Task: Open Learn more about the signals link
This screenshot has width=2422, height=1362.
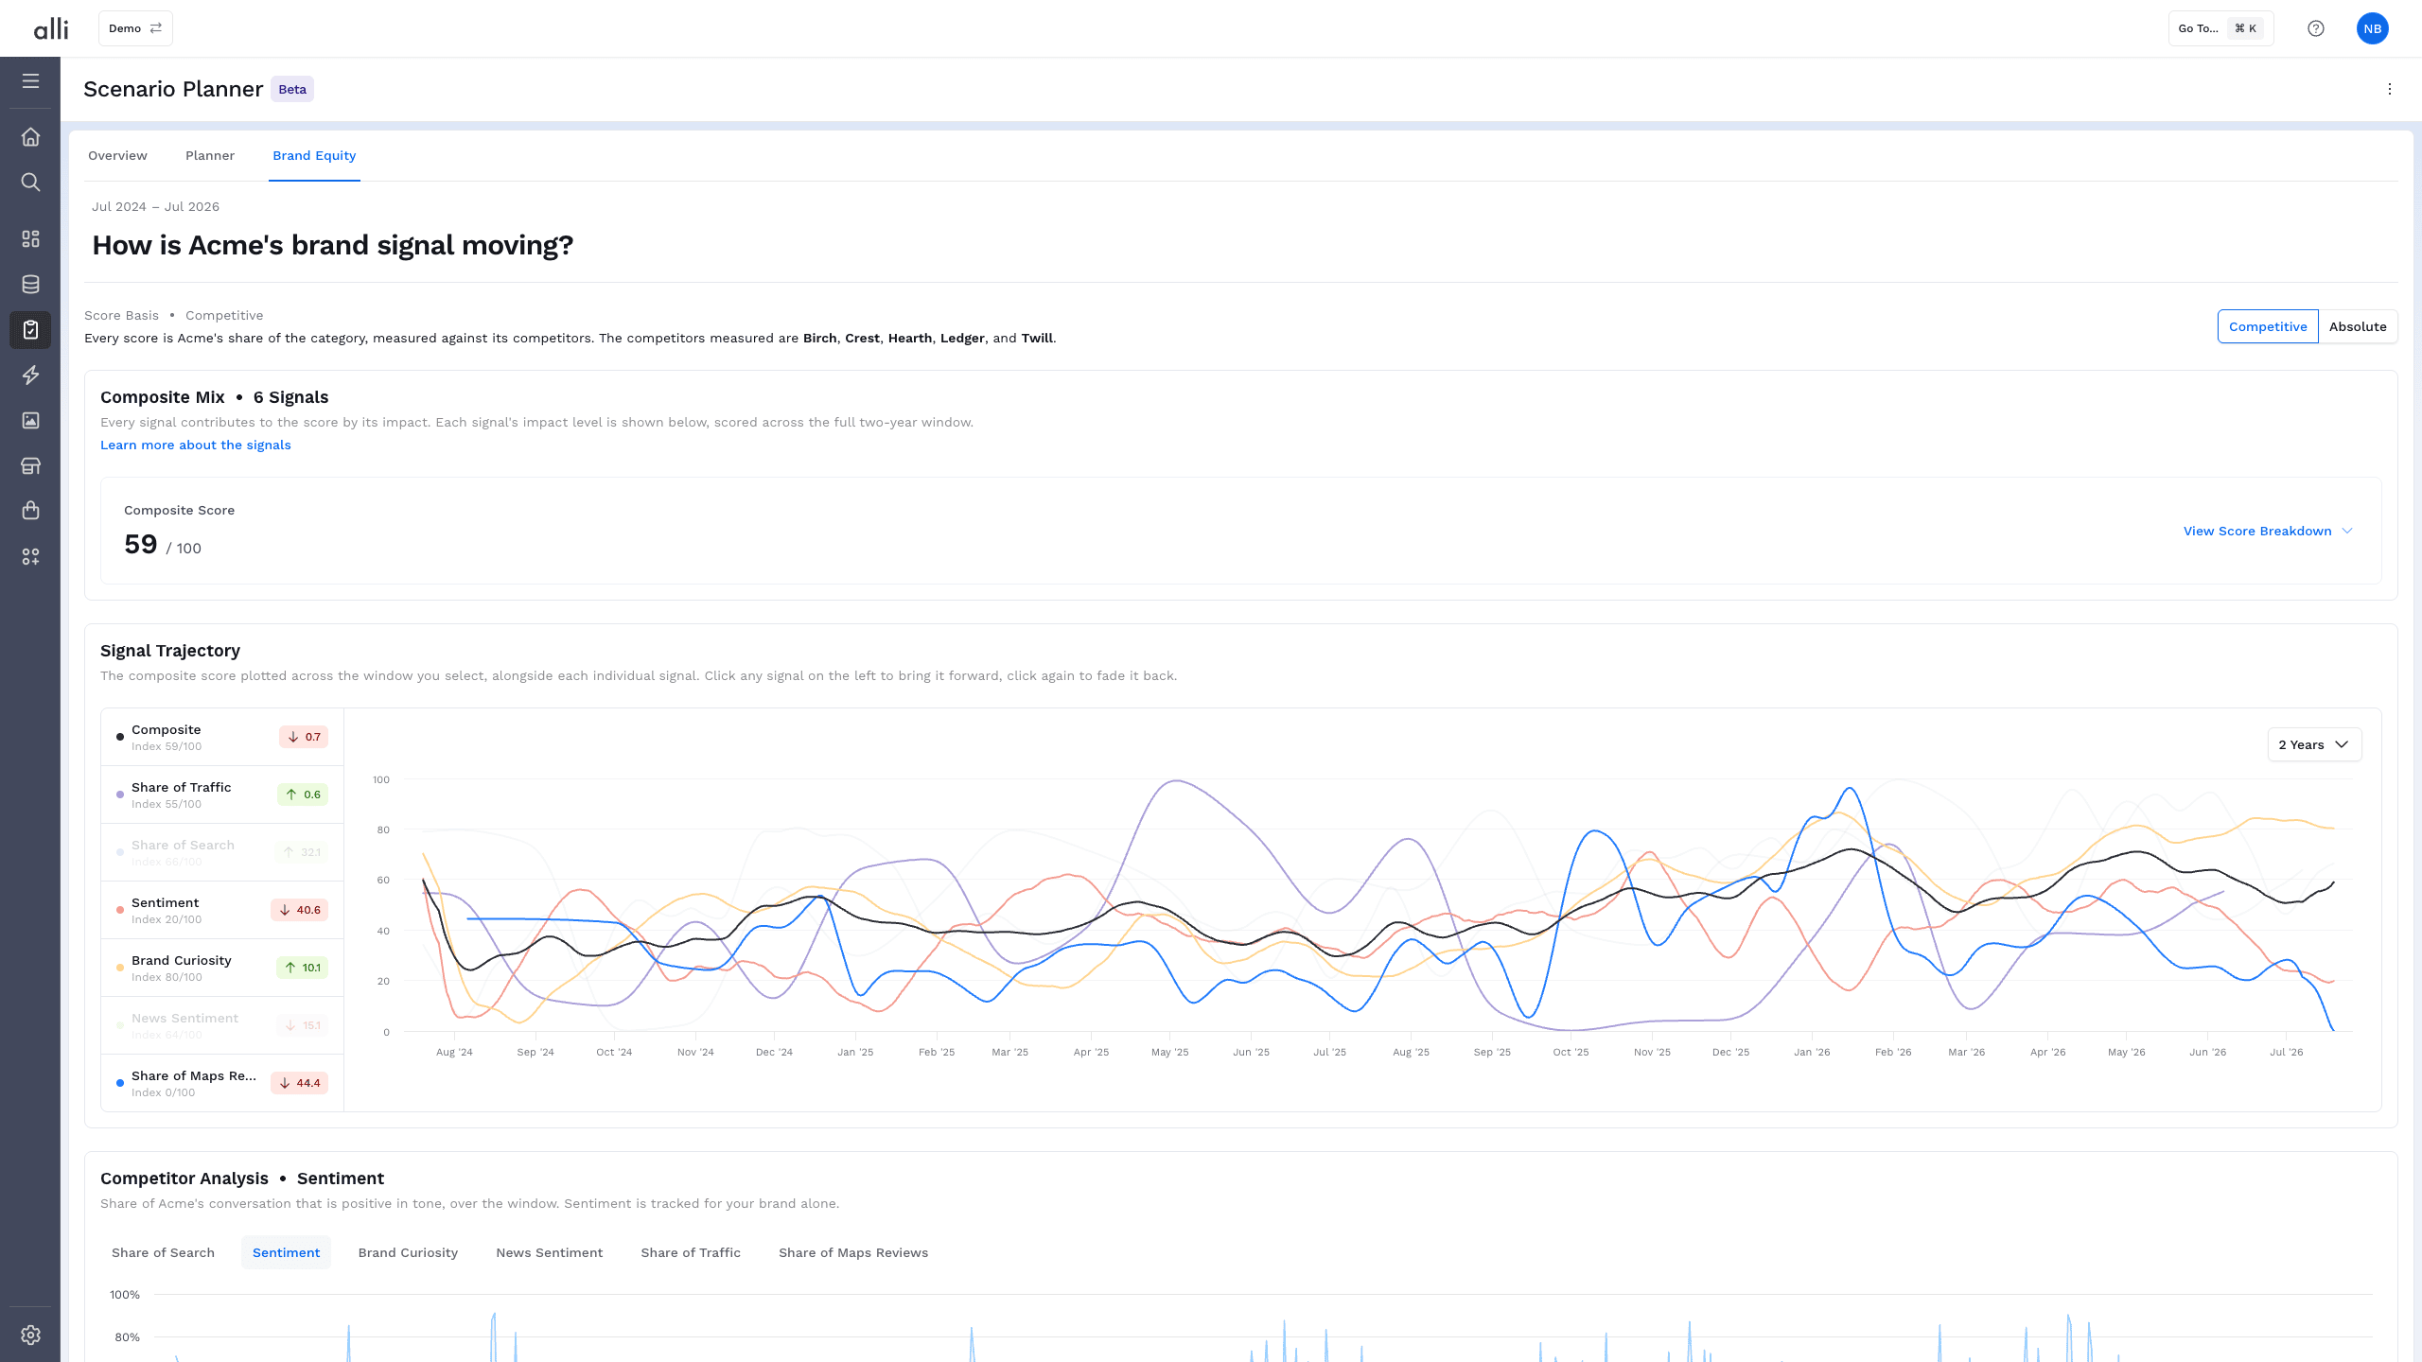Action: click(195, 445)
